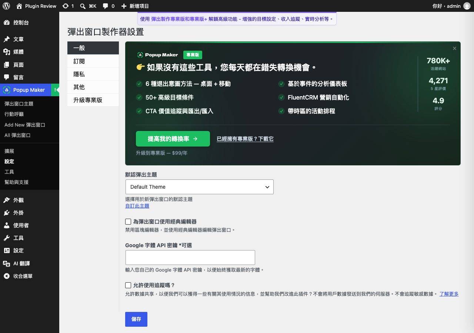Click the 工具 wrench icon
The height and width of the screenshot is (333, 474).
tap(7, 238)
